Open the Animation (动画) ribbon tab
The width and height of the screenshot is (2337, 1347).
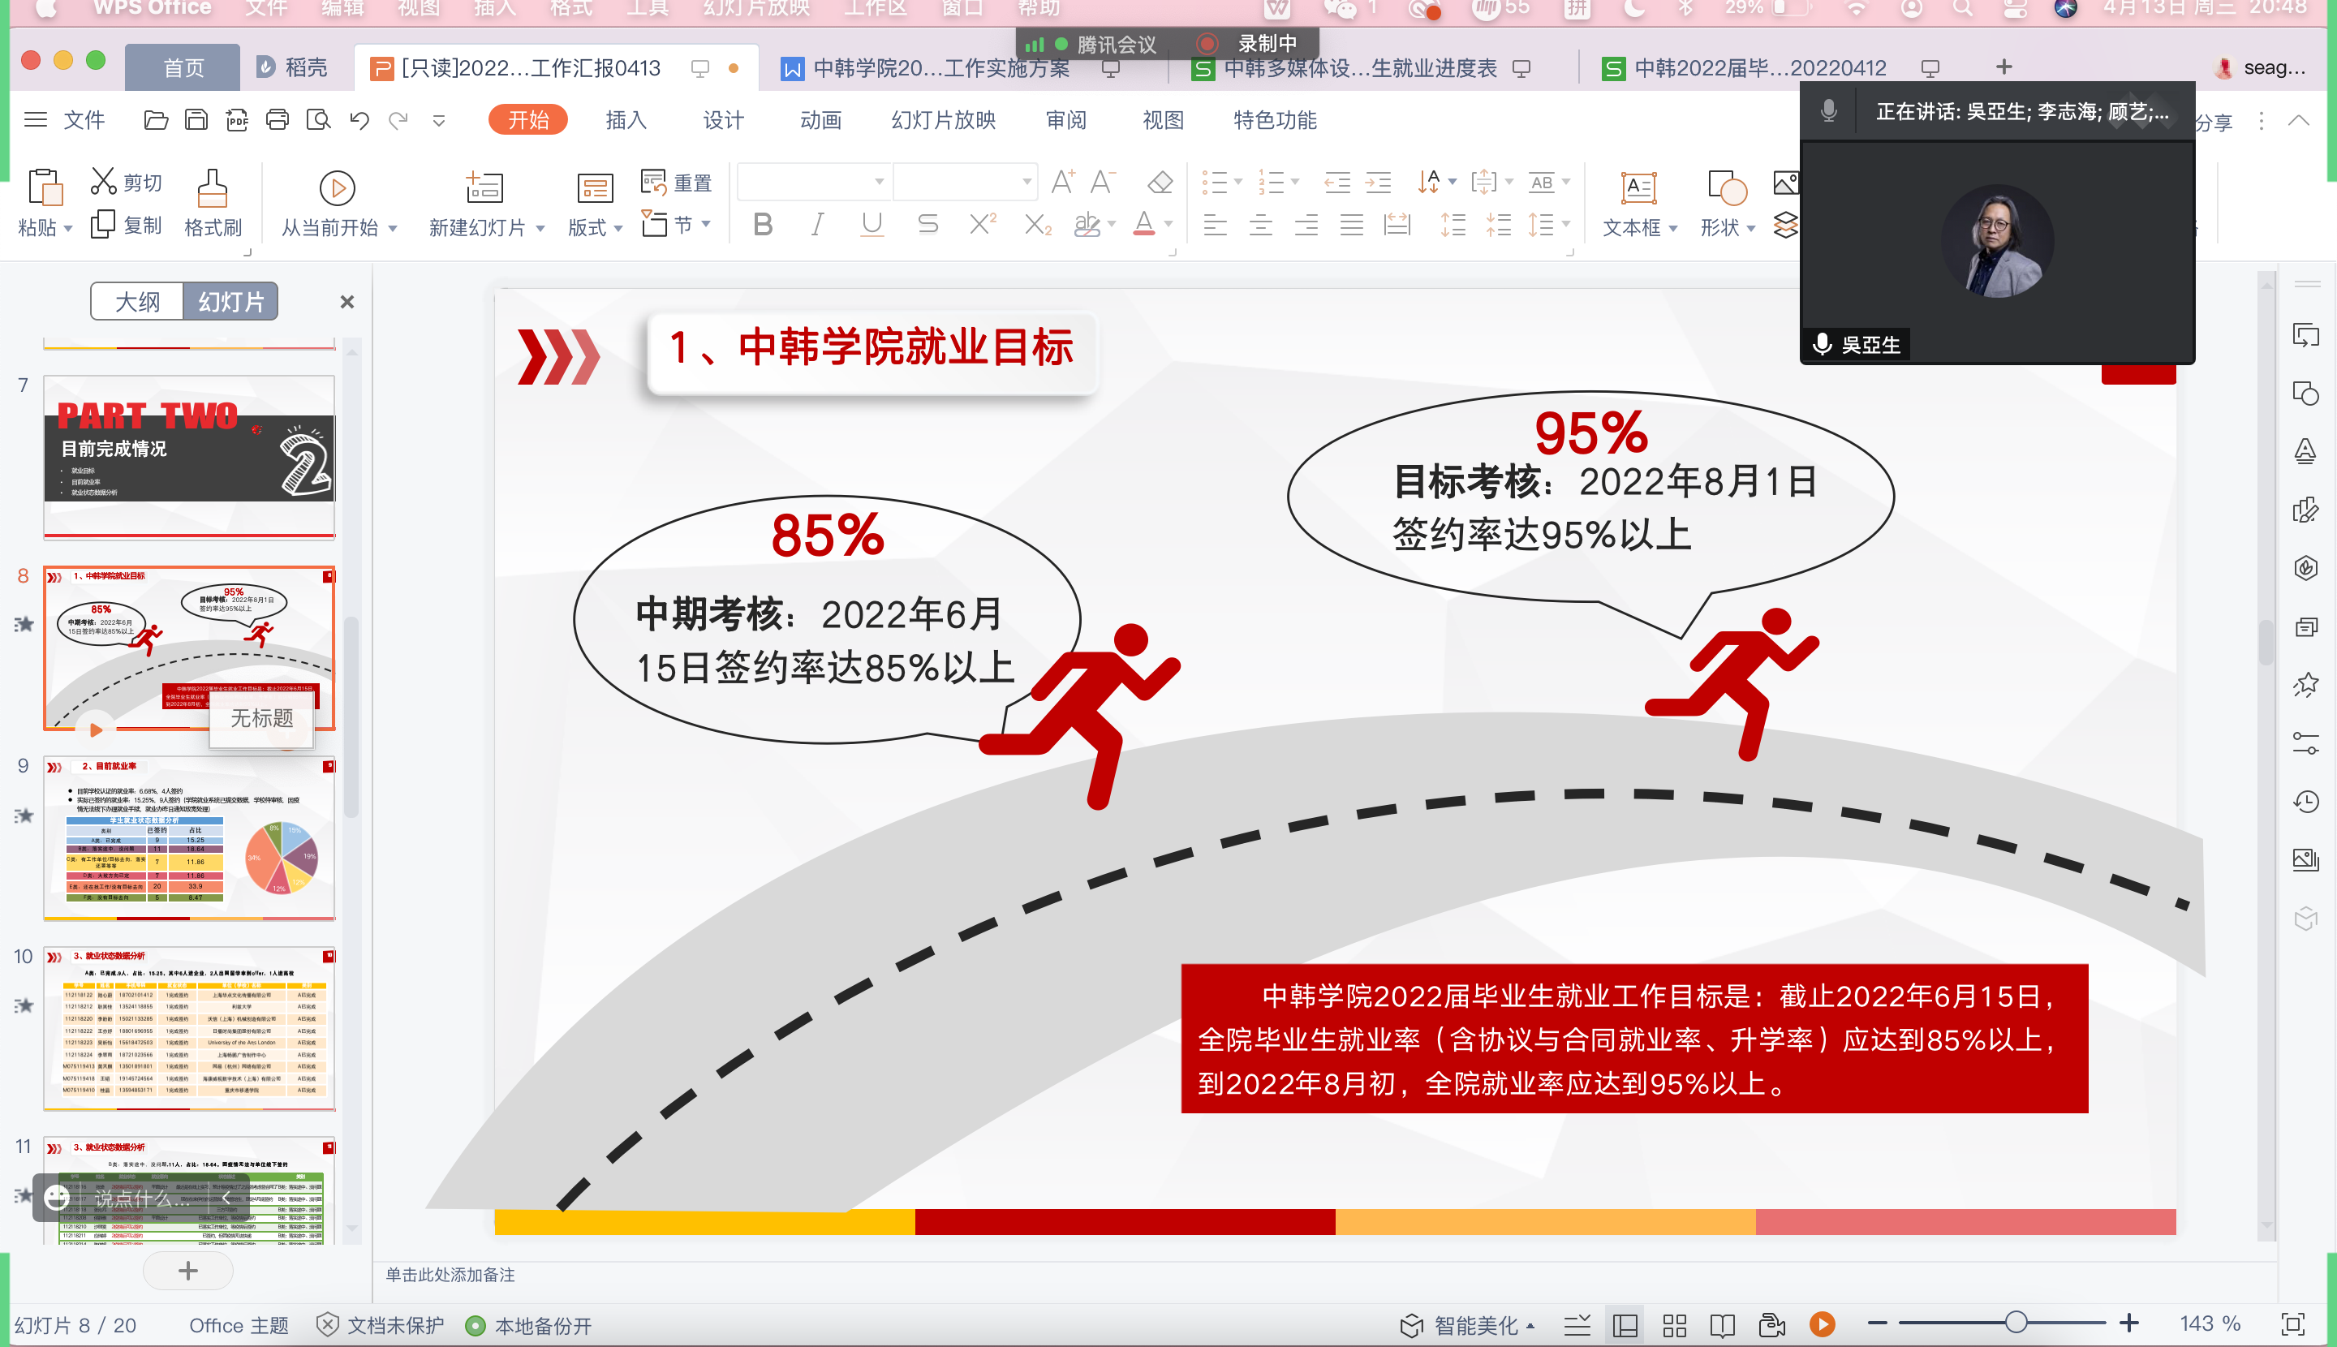tap(820, 120)
